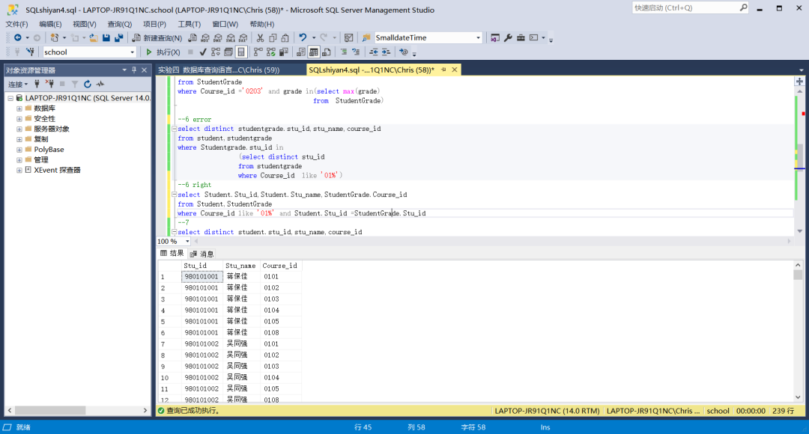This screenshot has width=809, height=434.
Task: Click the 执行(X) execute button
Action: coord(163,52)
